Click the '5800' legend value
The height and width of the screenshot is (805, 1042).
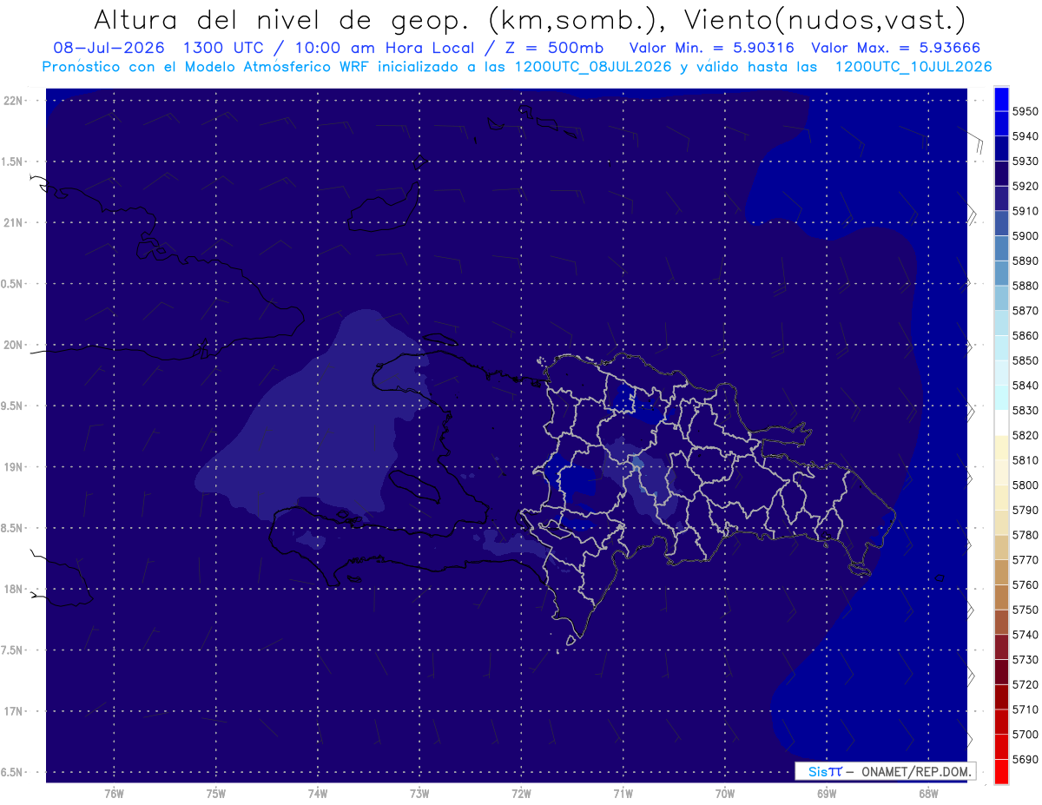coord(1026,485)
